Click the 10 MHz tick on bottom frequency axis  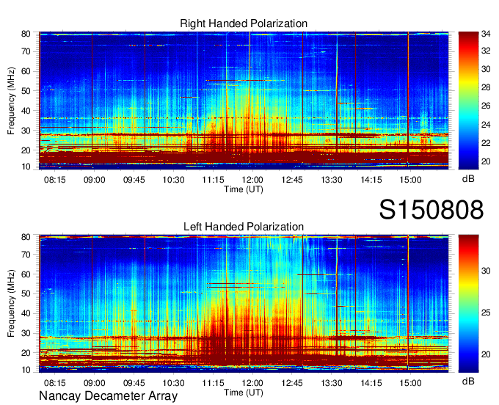click(26, 370)
